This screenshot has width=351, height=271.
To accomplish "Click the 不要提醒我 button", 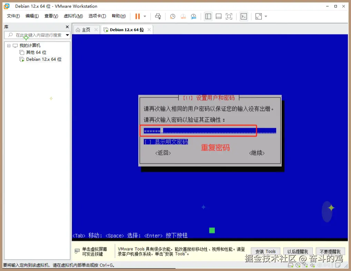I will tap(330, 252).
